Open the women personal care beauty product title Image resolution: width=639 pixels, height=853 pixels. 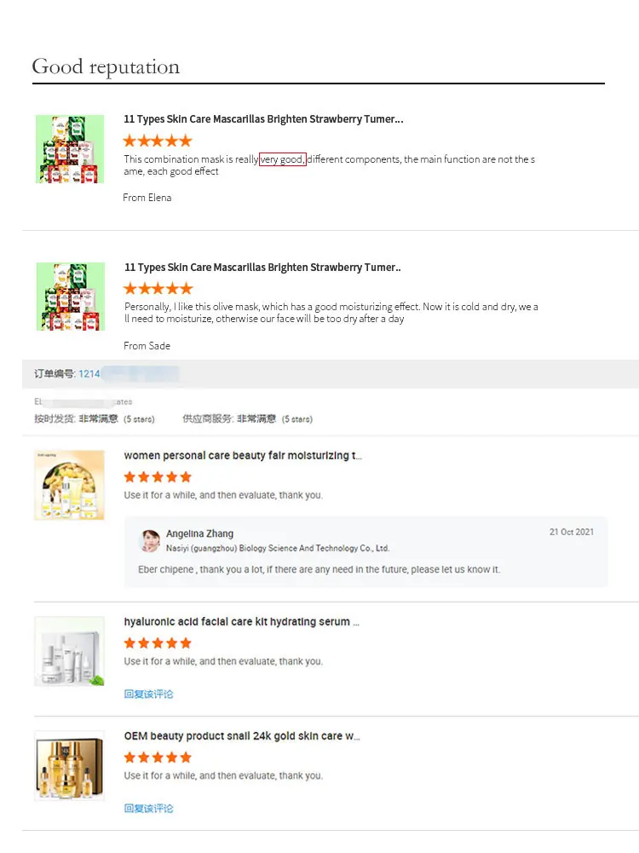point(242,455)
